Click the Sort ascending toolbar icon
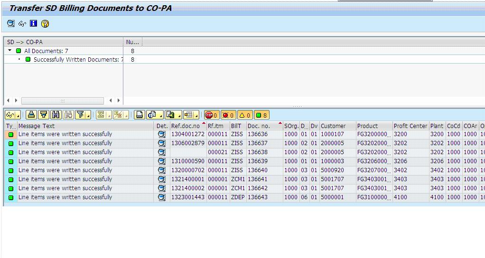 pyautogui.click(x=31, y=115)
